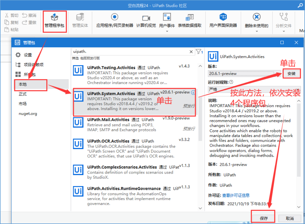Open User Events (用户事件) menu
This screenshot has height=224, width=305.
167,22
